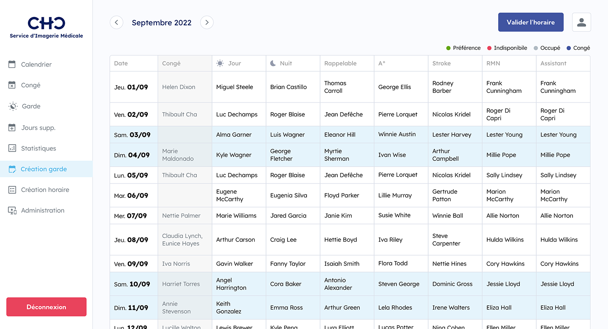
Task: Open the Statistiques menu item
Action: point(38,148)
